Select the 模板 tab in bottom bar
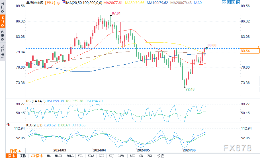Image resolution: width=260 pixels, height=158 pixels. (22, 156)
